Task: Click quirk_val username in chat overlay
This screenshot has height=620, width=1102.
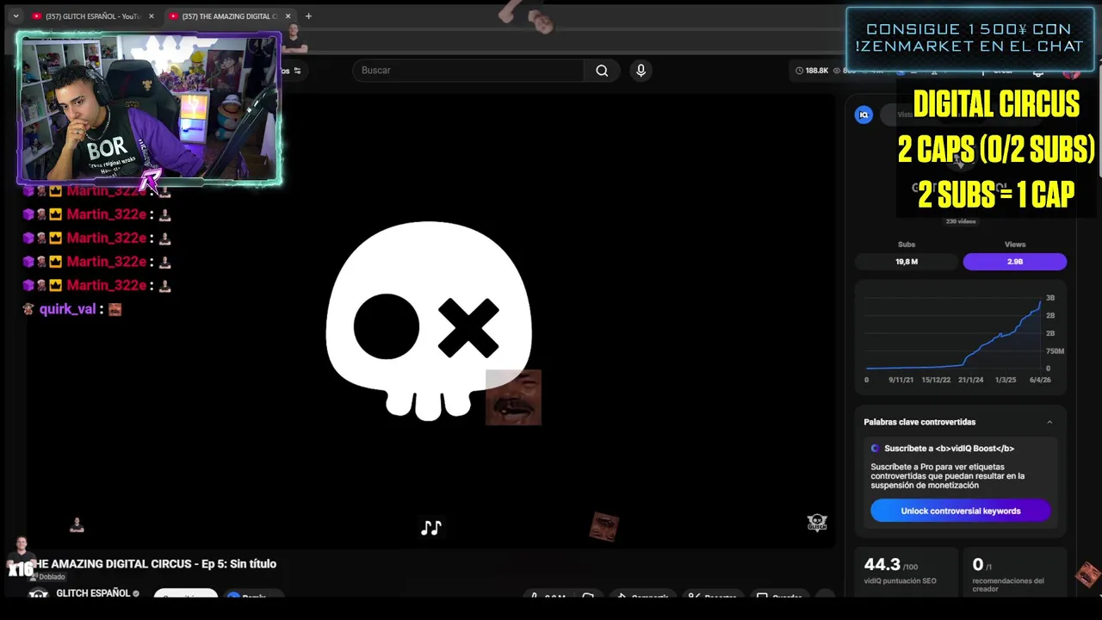Action: [67, 309]
